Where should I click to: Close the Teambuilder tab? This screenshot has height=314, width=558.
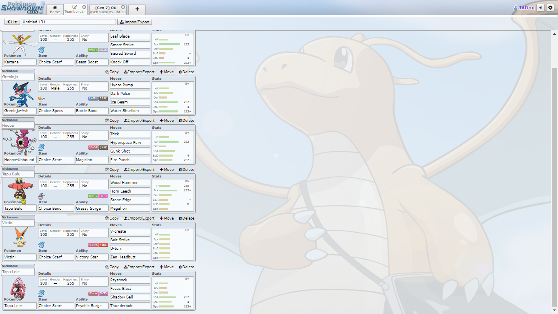tap(84, 7)
